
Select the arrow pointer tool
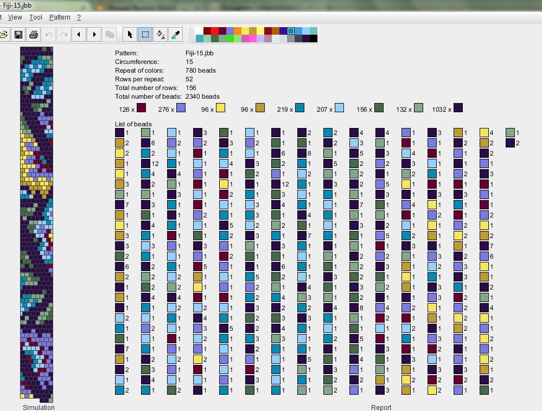click(130, 35)
